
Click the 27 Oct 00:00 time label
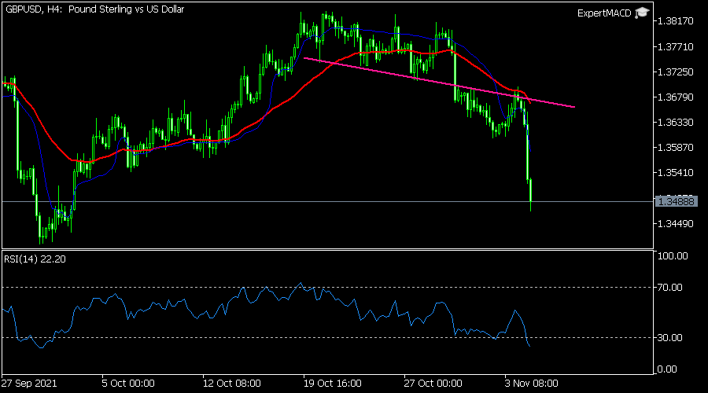click(x=433, y=384)
